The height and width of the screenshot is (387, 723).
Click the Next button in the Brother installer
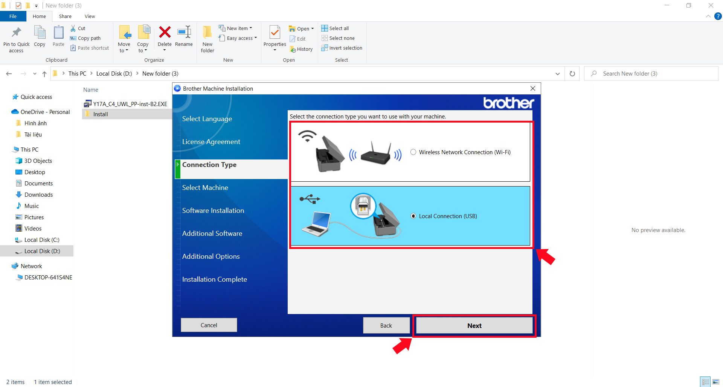click(x=474, y=325)
